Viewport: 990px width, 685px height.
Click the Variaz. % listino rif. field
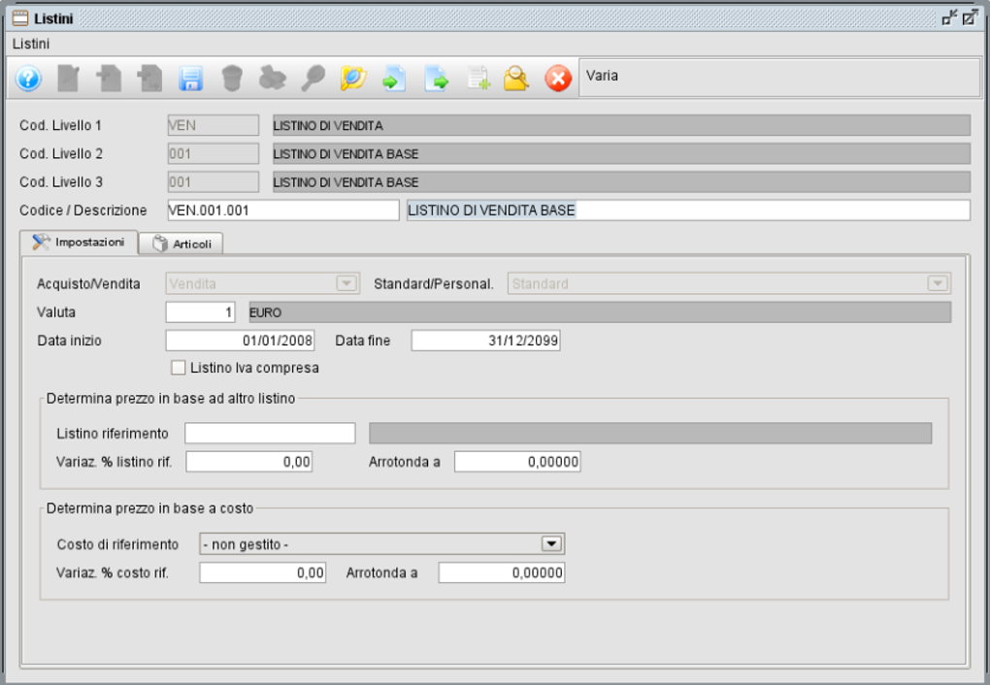(248, 462)
